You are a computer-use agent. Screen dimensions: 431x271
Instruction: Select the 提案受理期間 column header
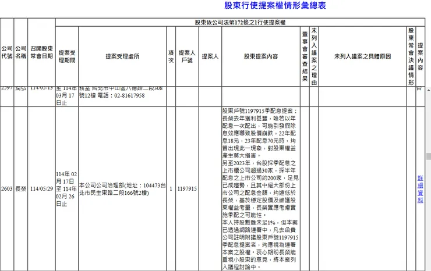(67, 56)
